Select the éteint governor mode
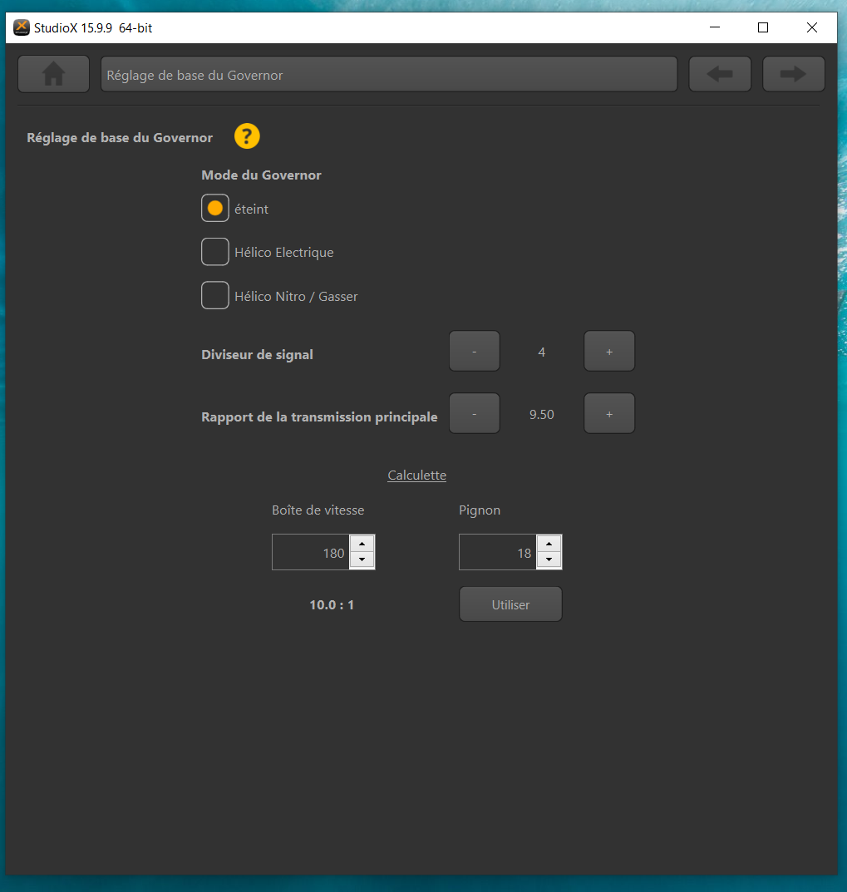 click(215, 208)
